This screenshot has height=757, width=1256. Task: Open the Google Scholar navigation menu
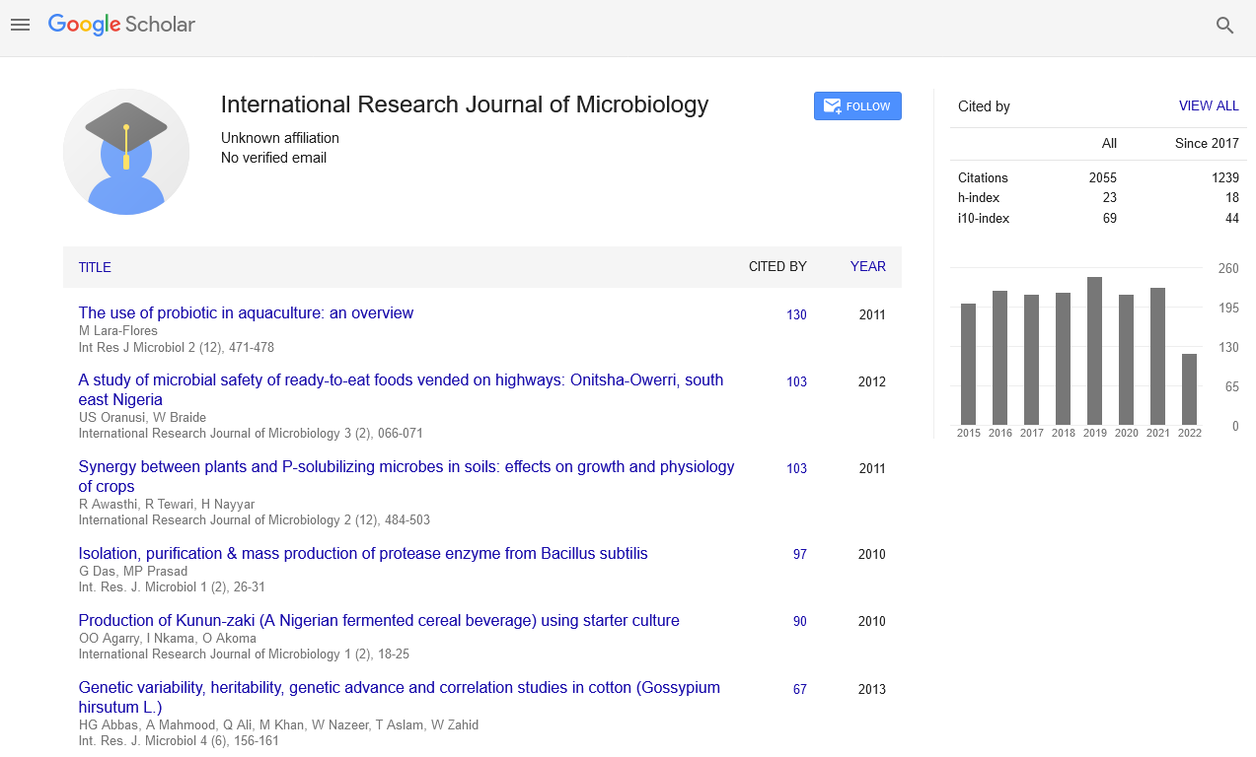point(20,25)
